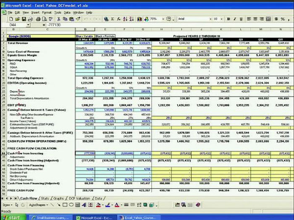
Task: Select the Rectangle drawing tool
Action: [x=65, y=205]
